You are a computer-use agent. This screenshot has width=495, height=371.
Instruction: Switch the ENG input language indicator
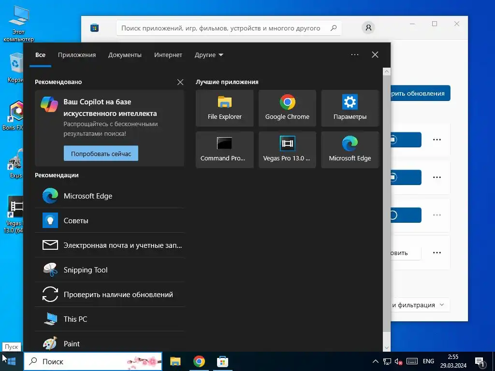428,361
